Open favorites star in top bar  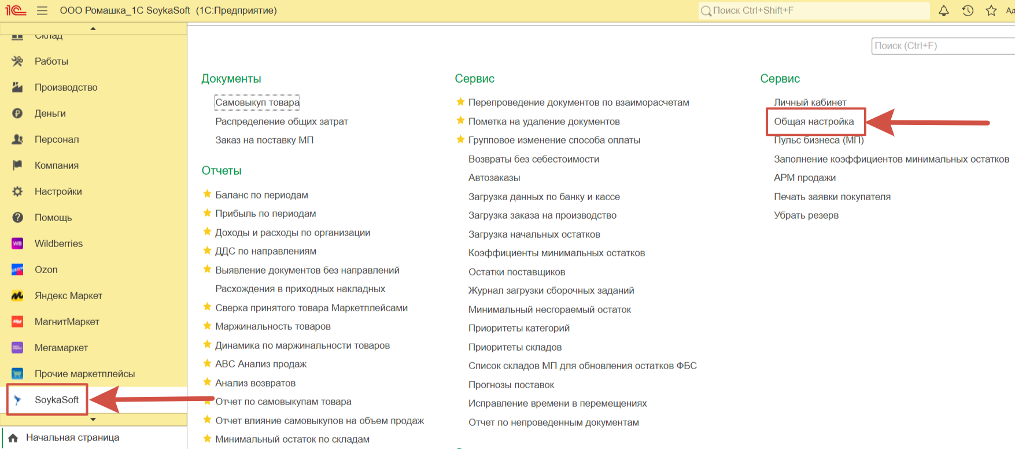(x=991, y=10)
